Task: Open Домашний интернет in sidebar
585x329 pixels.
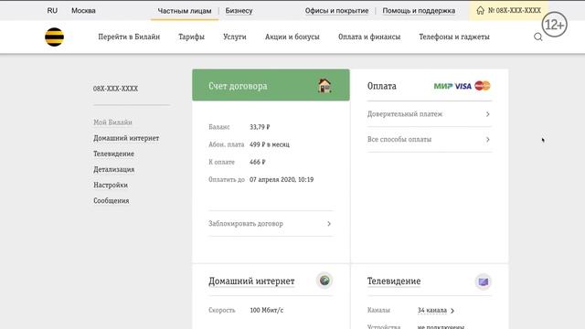Action: (126, 138)
